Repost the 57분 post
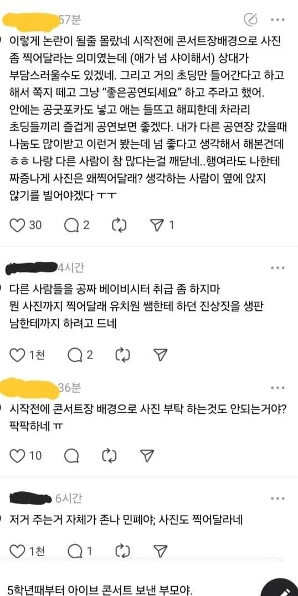298x596 pixels. (119, 225)
